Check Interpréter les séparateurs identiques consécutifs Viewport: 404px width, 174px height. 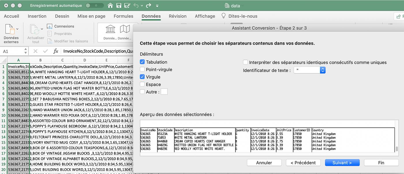246,62
